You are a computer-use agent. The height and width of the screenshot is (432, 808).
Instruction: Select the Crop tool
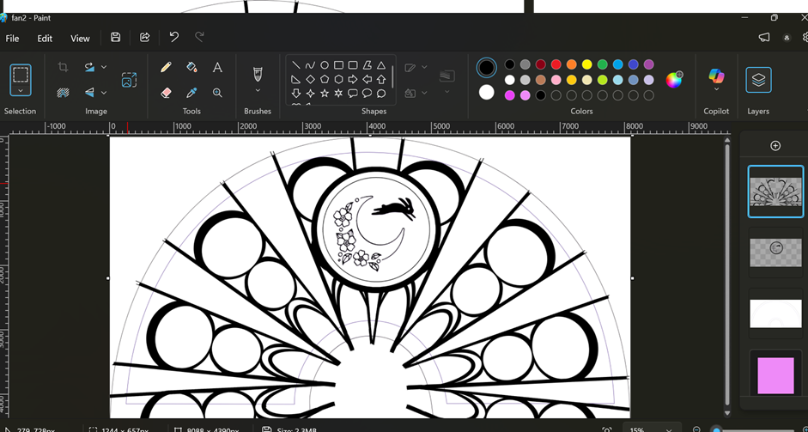tap(63, 67)
